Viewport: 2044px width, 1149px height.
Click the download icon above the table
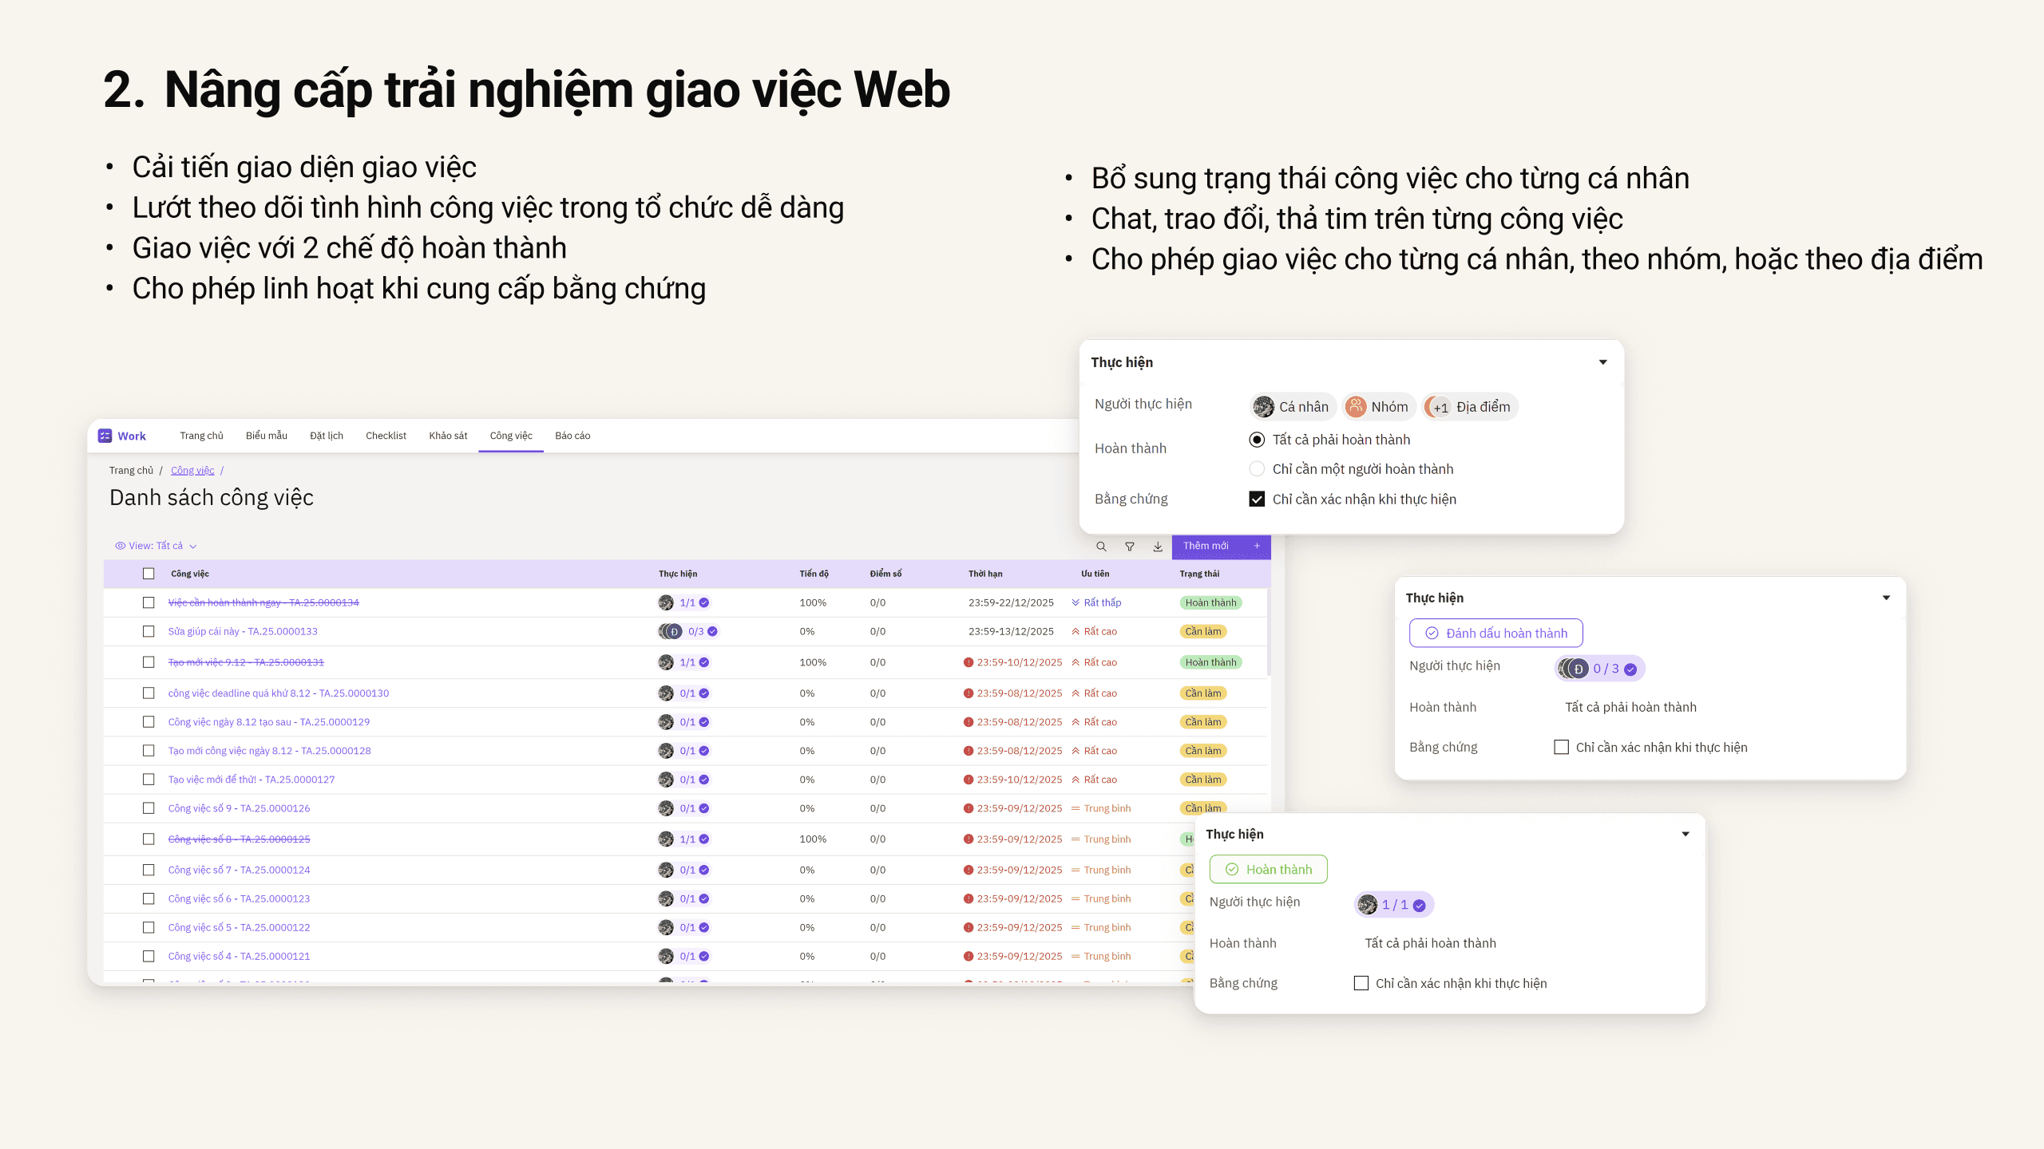(x=1158, y=547)
